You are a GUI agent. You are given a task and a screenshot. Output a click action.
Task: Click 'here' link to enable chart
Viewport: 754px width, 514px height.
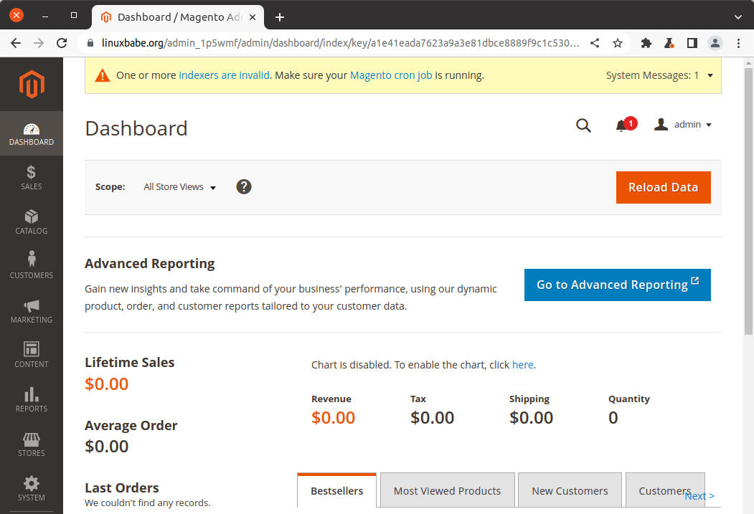[522, 365]
